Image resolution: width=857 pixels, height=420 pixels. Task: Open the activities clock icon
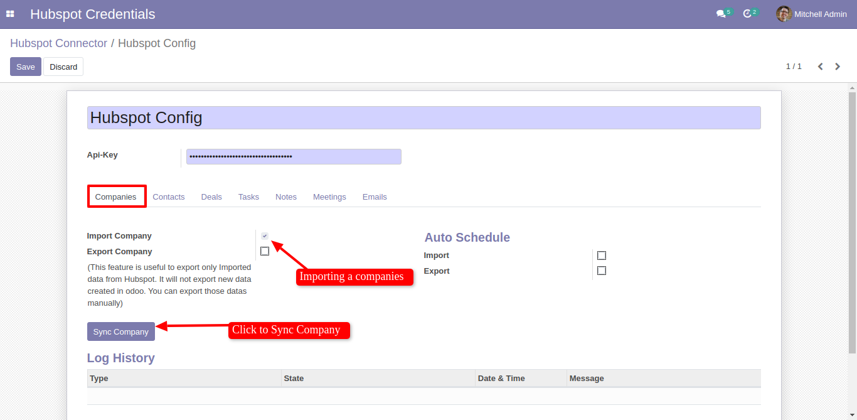[747, 14]
